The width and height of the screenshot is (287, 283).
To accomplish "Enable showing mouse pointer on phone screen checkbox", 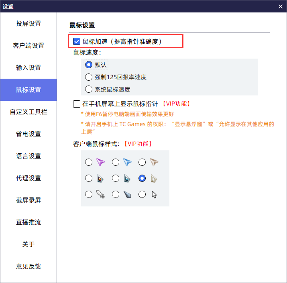I will (77, 104).
